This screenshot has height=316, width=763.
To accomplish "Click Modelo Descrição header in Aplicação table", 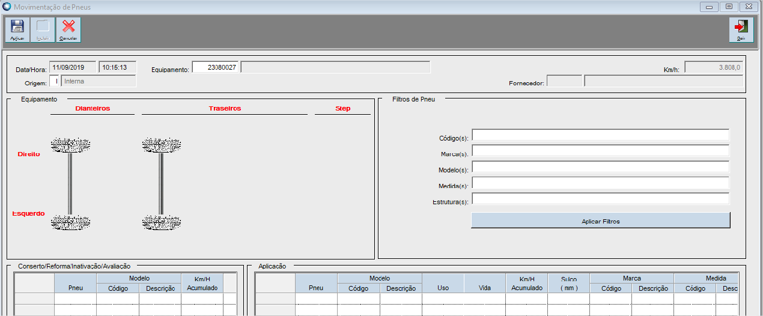I will pos(401,288).
